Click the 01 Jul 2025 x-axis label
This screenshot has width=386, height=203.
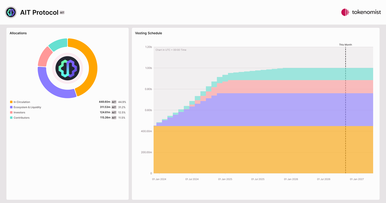[258, 179]
